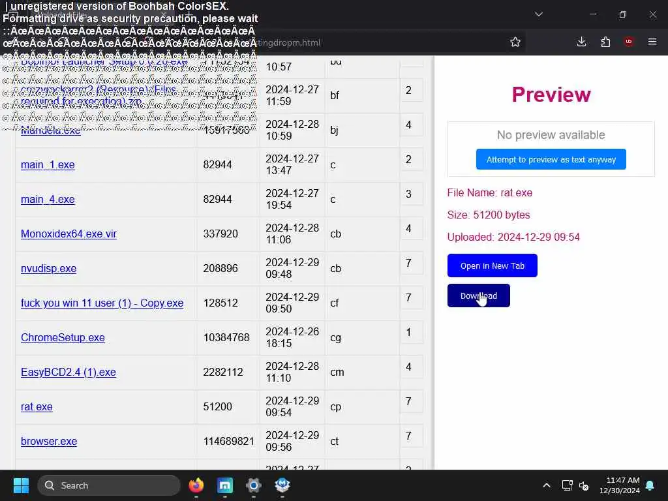Open the Firefox downloads panel

581,42
